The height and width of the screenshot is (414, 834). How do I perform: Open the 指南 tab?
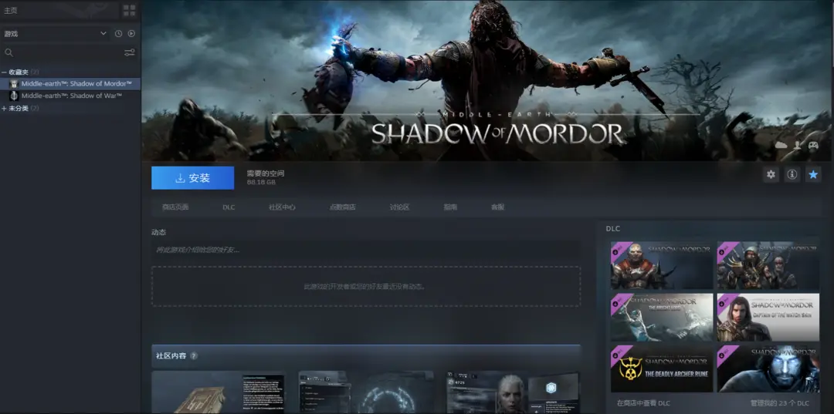point(450,207)
